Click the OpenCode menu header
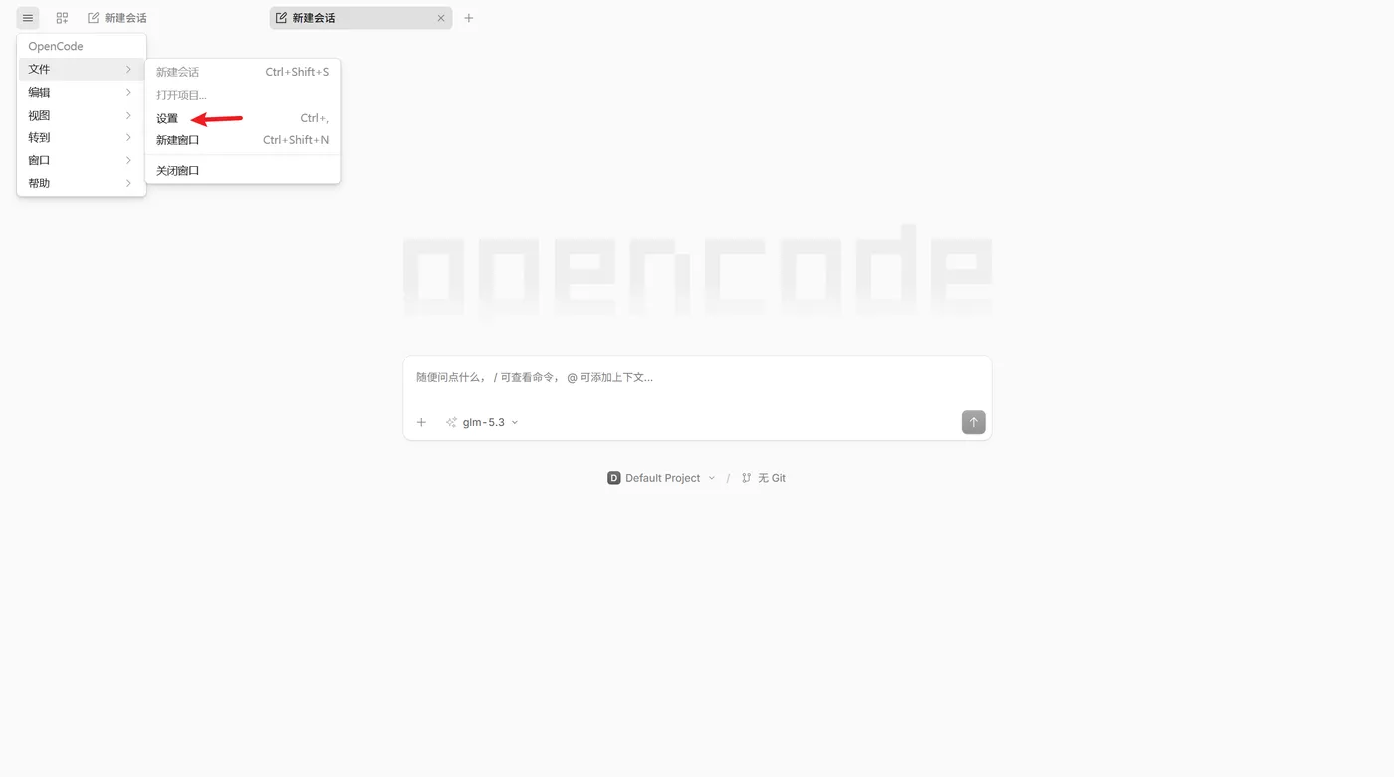 pos(56,46)
